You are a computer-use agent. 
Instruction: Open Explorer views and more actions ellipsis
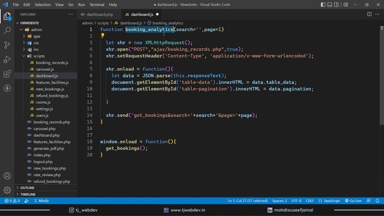(x=71, y=14)
